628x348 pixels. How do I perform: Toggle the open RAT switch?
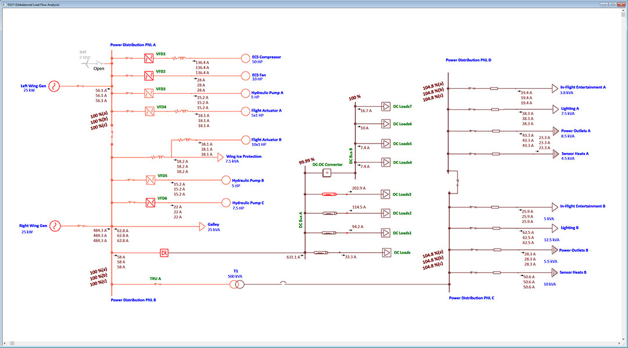[x=98, y=62]
